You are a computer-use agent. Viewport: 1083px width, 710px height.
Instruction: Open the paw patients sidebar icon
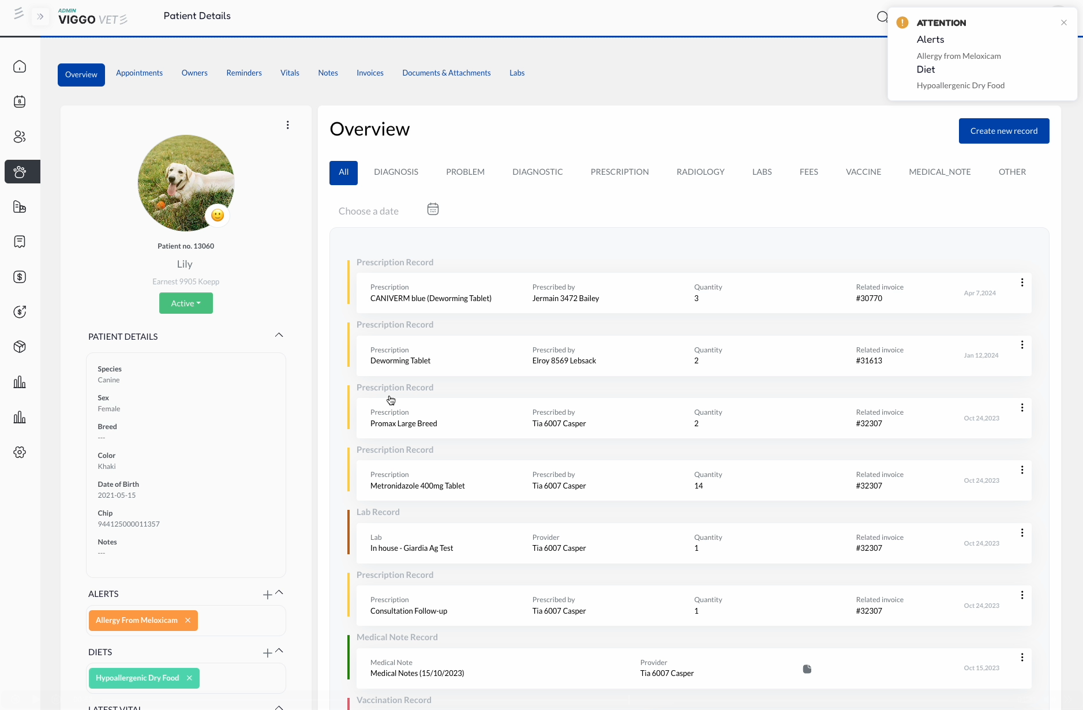20,172
